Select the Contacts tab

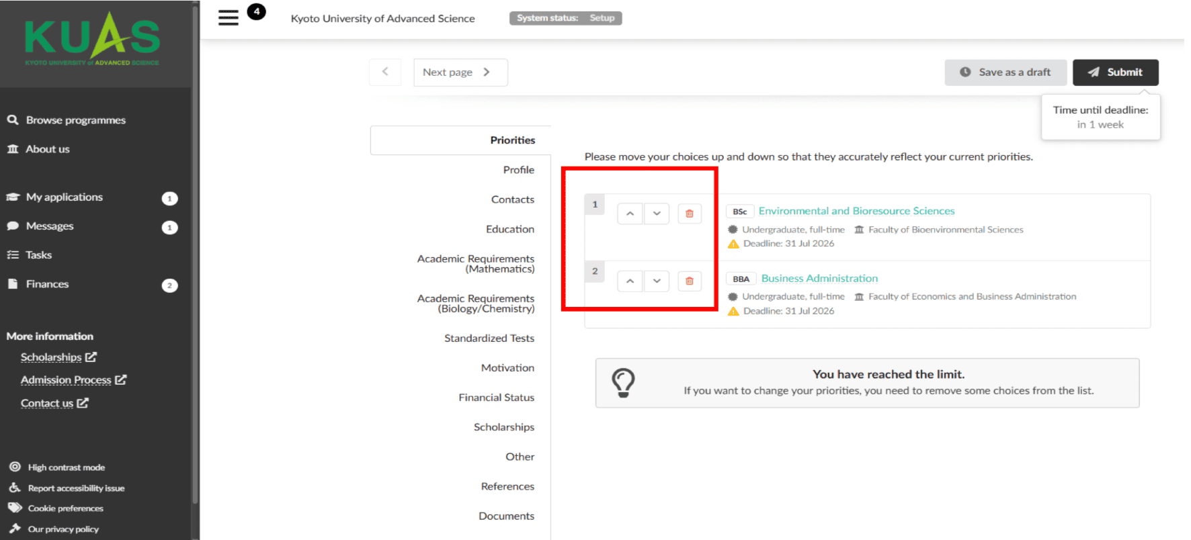pos(513,199)
